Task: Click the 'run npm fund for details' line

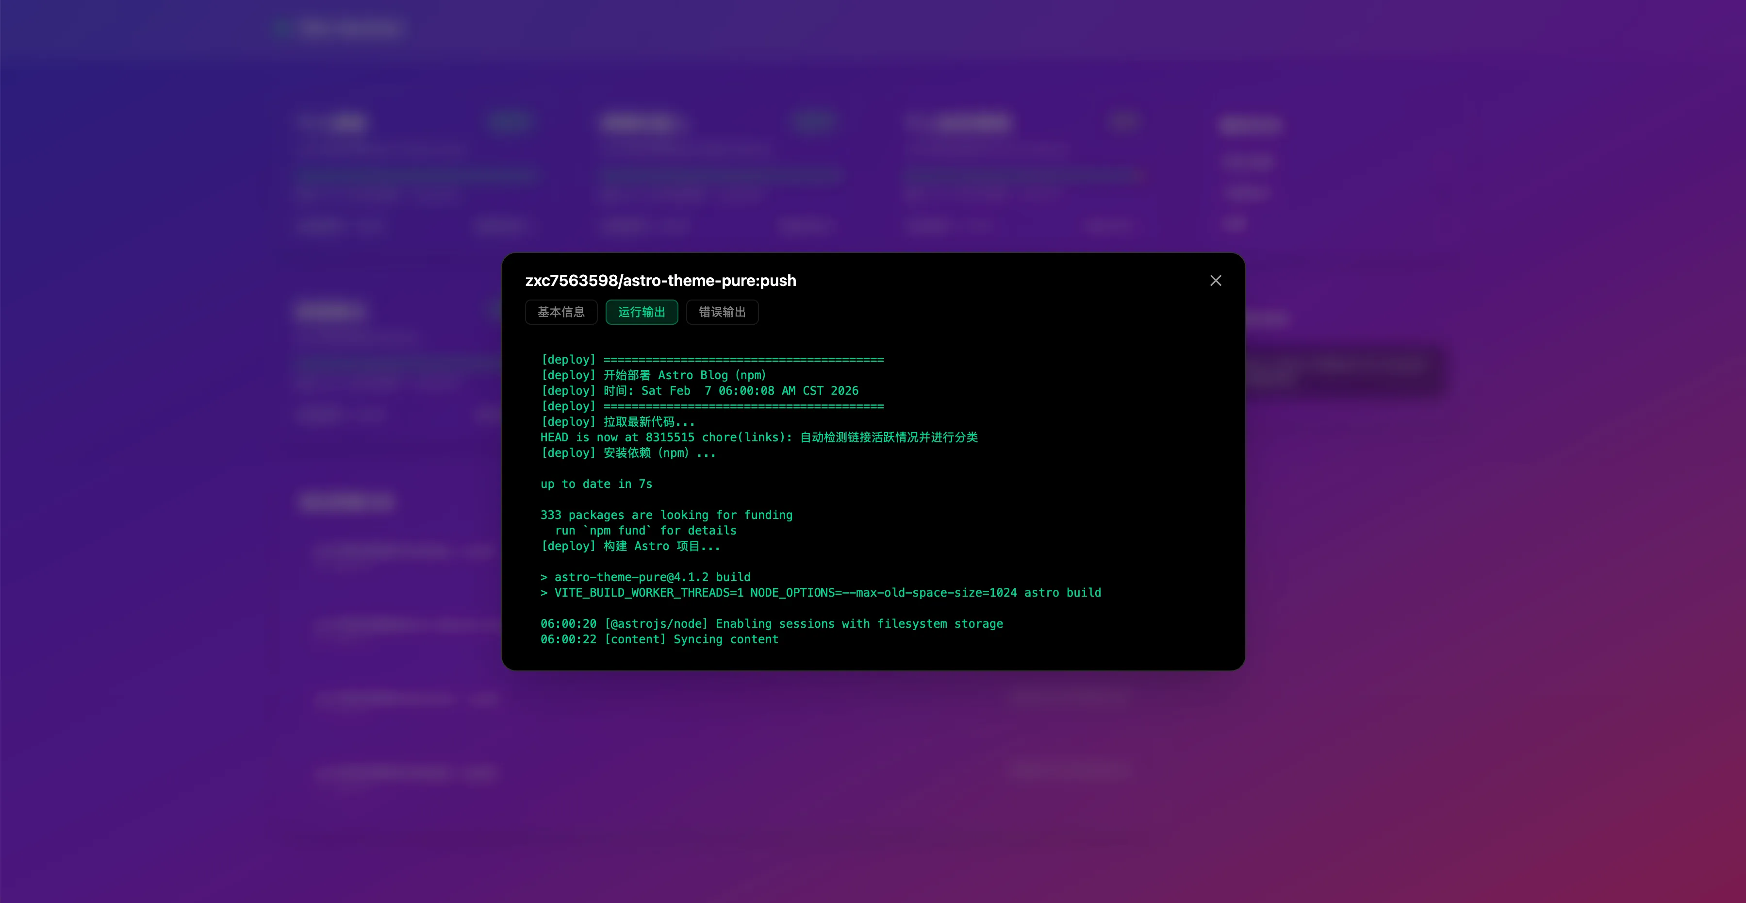Action: tap(645, 531)
